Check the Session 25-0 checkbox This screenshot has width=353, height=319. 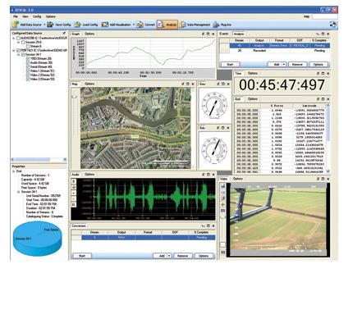23,43
